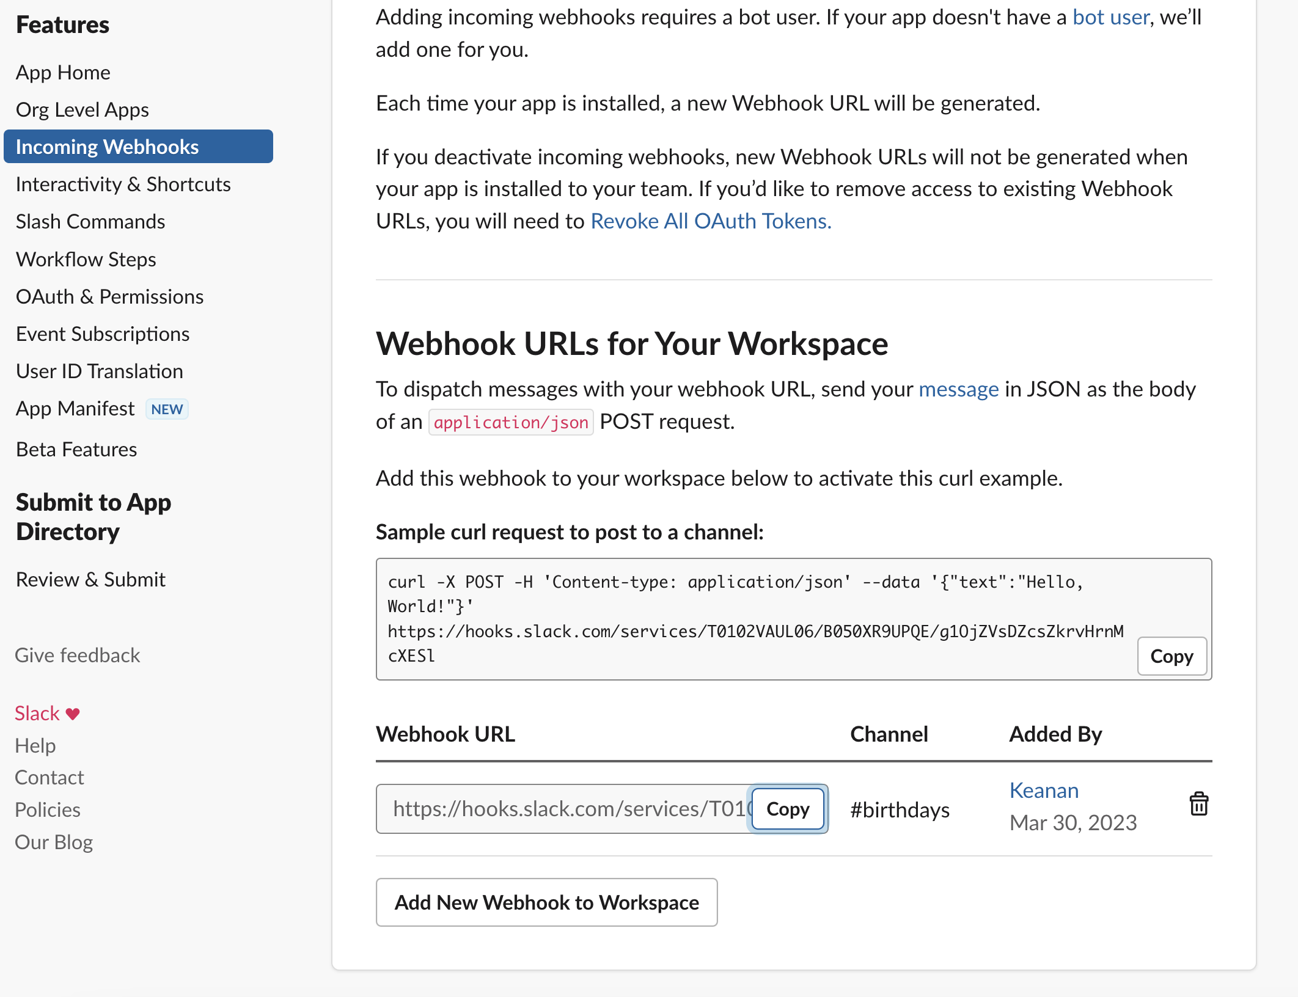Viewport: 1298px width, 997px height.
Task: Click the NEW badge beside App Manifest
Action: click(x=167, y=409)
